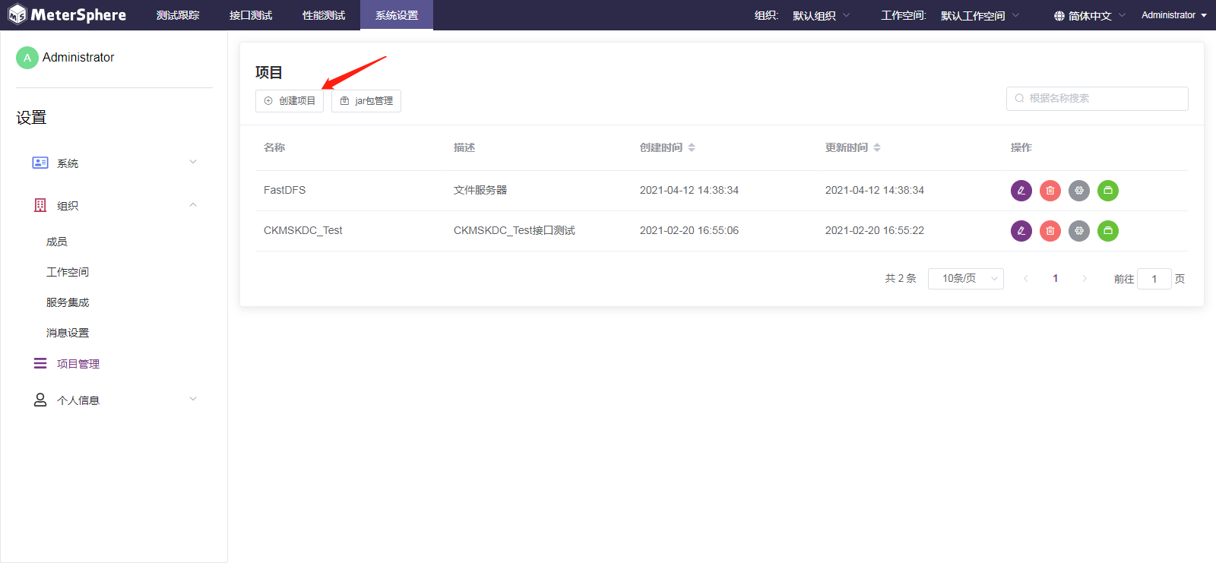Click the 共 2 条 total count
The height and width of the screenshot is (563, 1216).
point(901,279)
